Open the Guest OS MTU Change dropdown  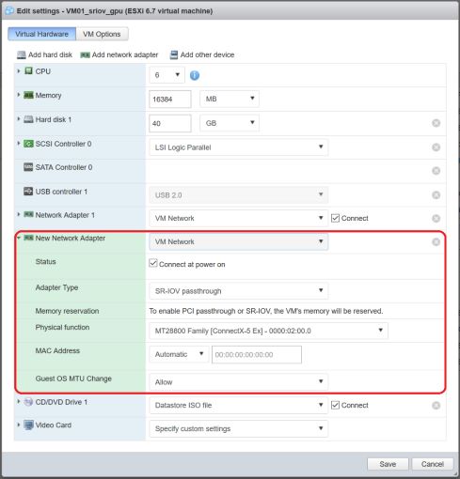239,382
